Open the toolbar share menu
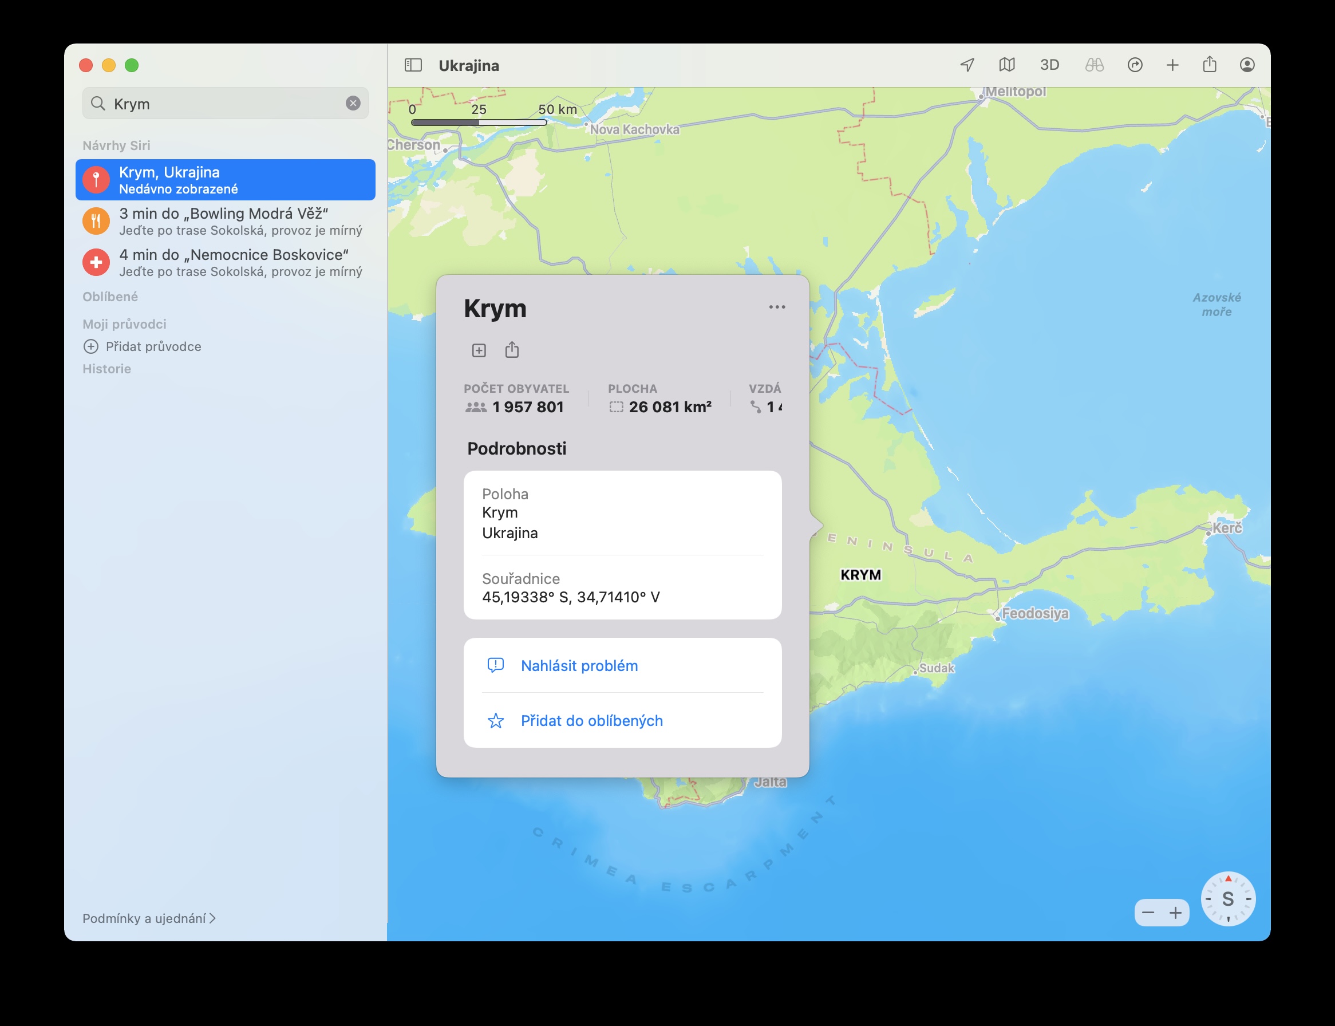Viewport: 1335px width, 1026px height. tap(1209, 65)
